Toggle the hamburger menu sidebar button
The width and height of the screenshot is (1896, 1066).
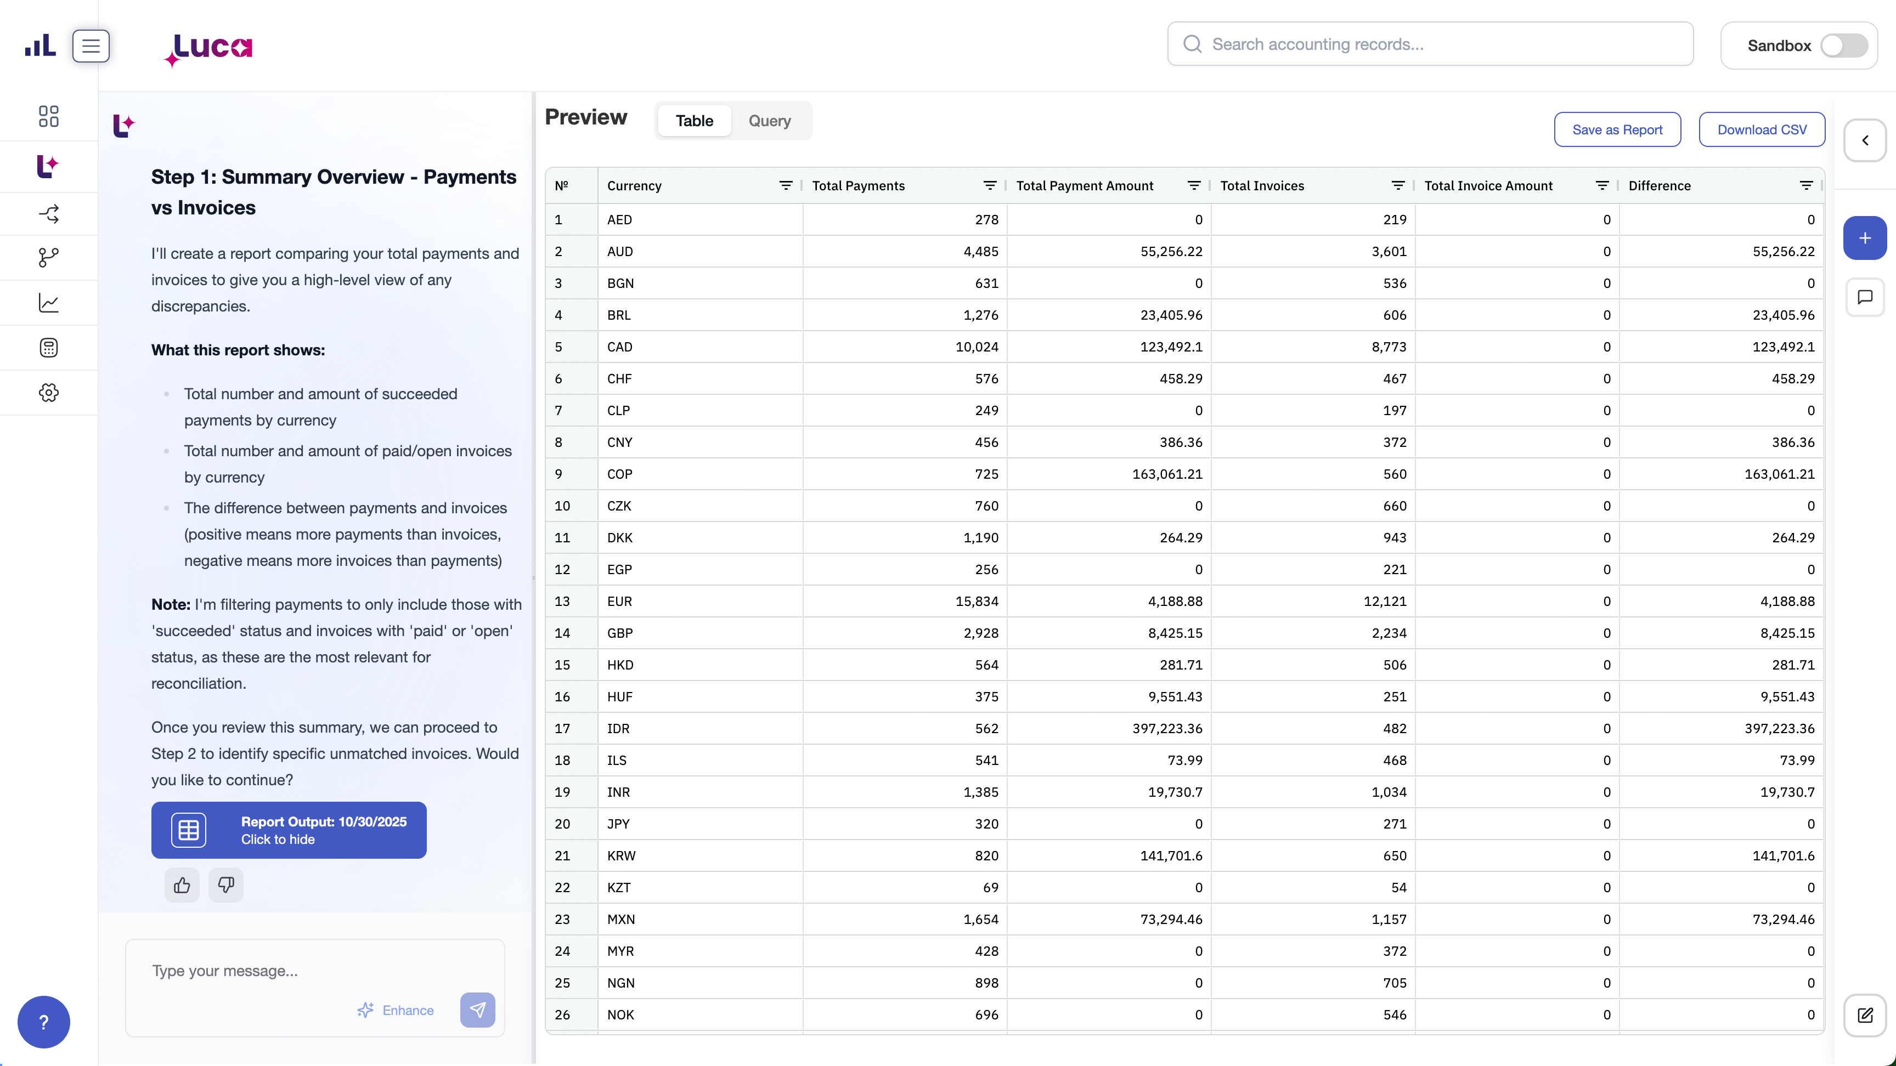click(91, 47)
